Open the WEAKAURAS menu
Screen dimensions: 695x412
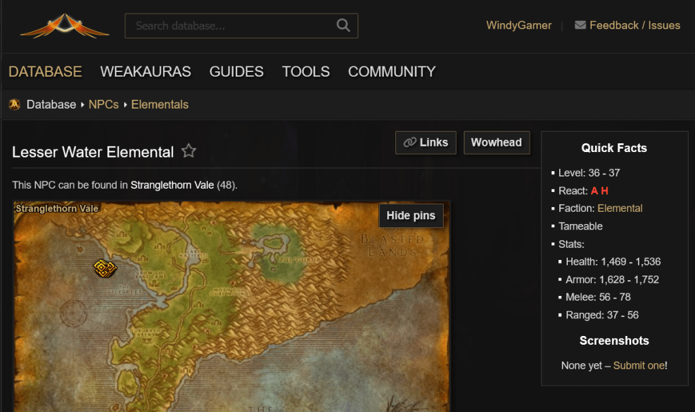tap(145, 72)
